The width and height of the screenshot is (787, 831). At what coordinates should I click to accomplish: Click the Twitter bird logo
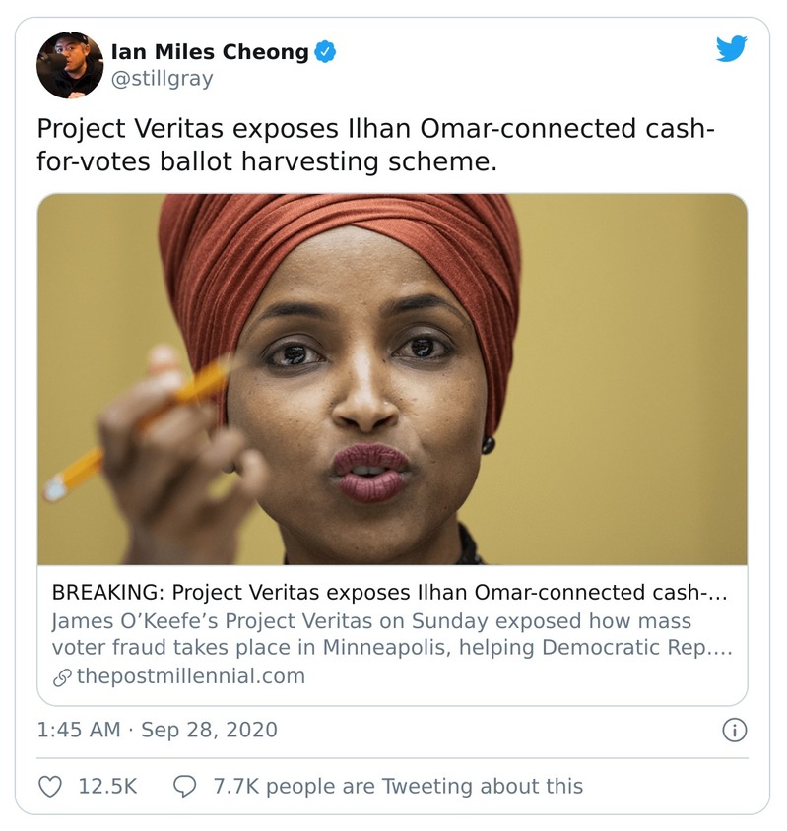(731, 48)
